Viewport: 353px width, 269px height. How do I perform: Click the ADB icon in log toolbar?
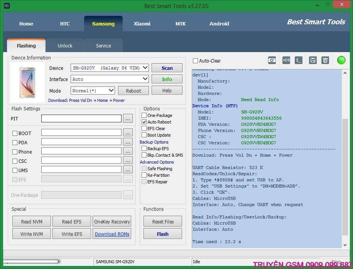(286, 60)
